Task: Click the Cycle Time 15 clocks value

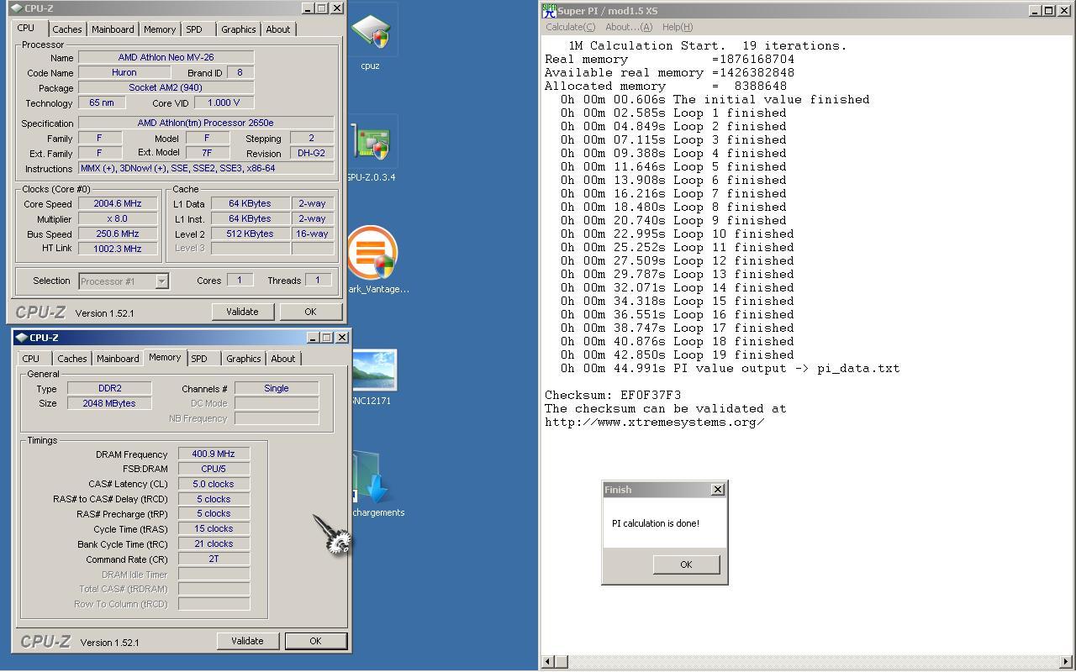Action: 214,528
